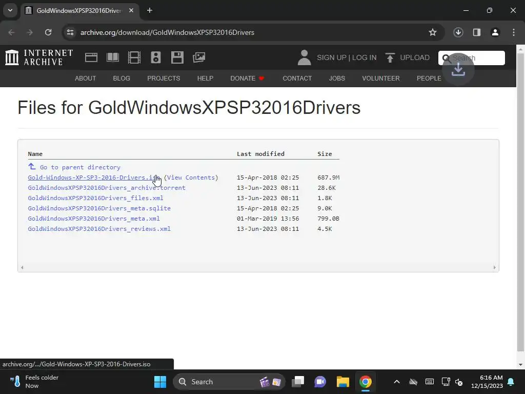Click the file list left scroll arrow
This screenshot has width=525, height=394.
pyautogui.click(x=22, y=267)
